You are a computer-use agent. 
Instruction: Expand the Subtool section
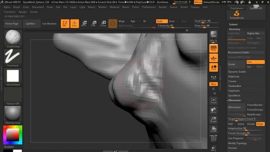tap(233, 24)
